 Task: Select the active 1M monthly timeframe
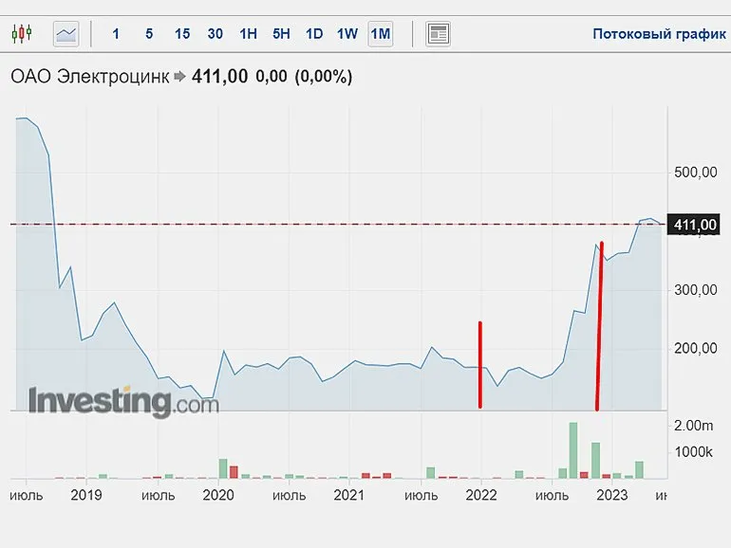(381, 34)
